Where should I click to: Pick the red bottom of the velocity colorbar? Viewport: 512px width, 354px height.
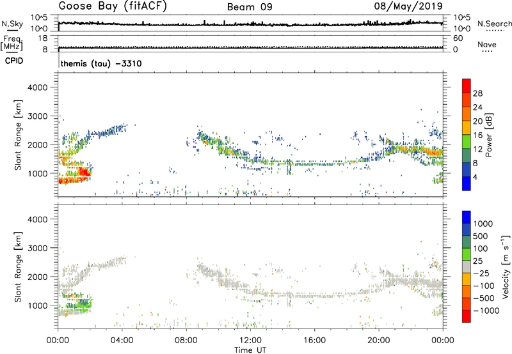tap(467, 316)
